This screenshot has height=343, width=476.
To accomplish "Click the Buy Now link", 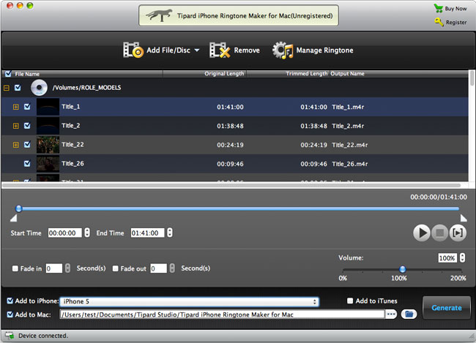I will tap(455, 9).
